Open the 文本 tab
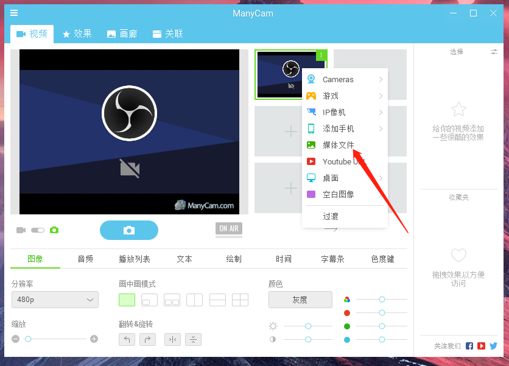Image resolution: width=509 pixels, height=366 pixels. [184, 259]
